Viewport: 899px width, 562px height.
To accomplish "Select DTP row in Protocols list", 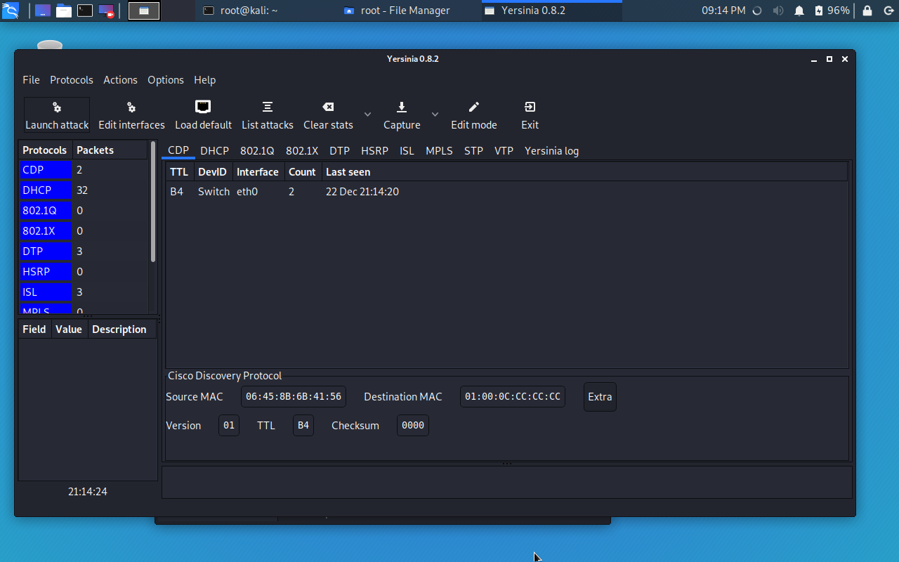I will [x=84, y=251].
